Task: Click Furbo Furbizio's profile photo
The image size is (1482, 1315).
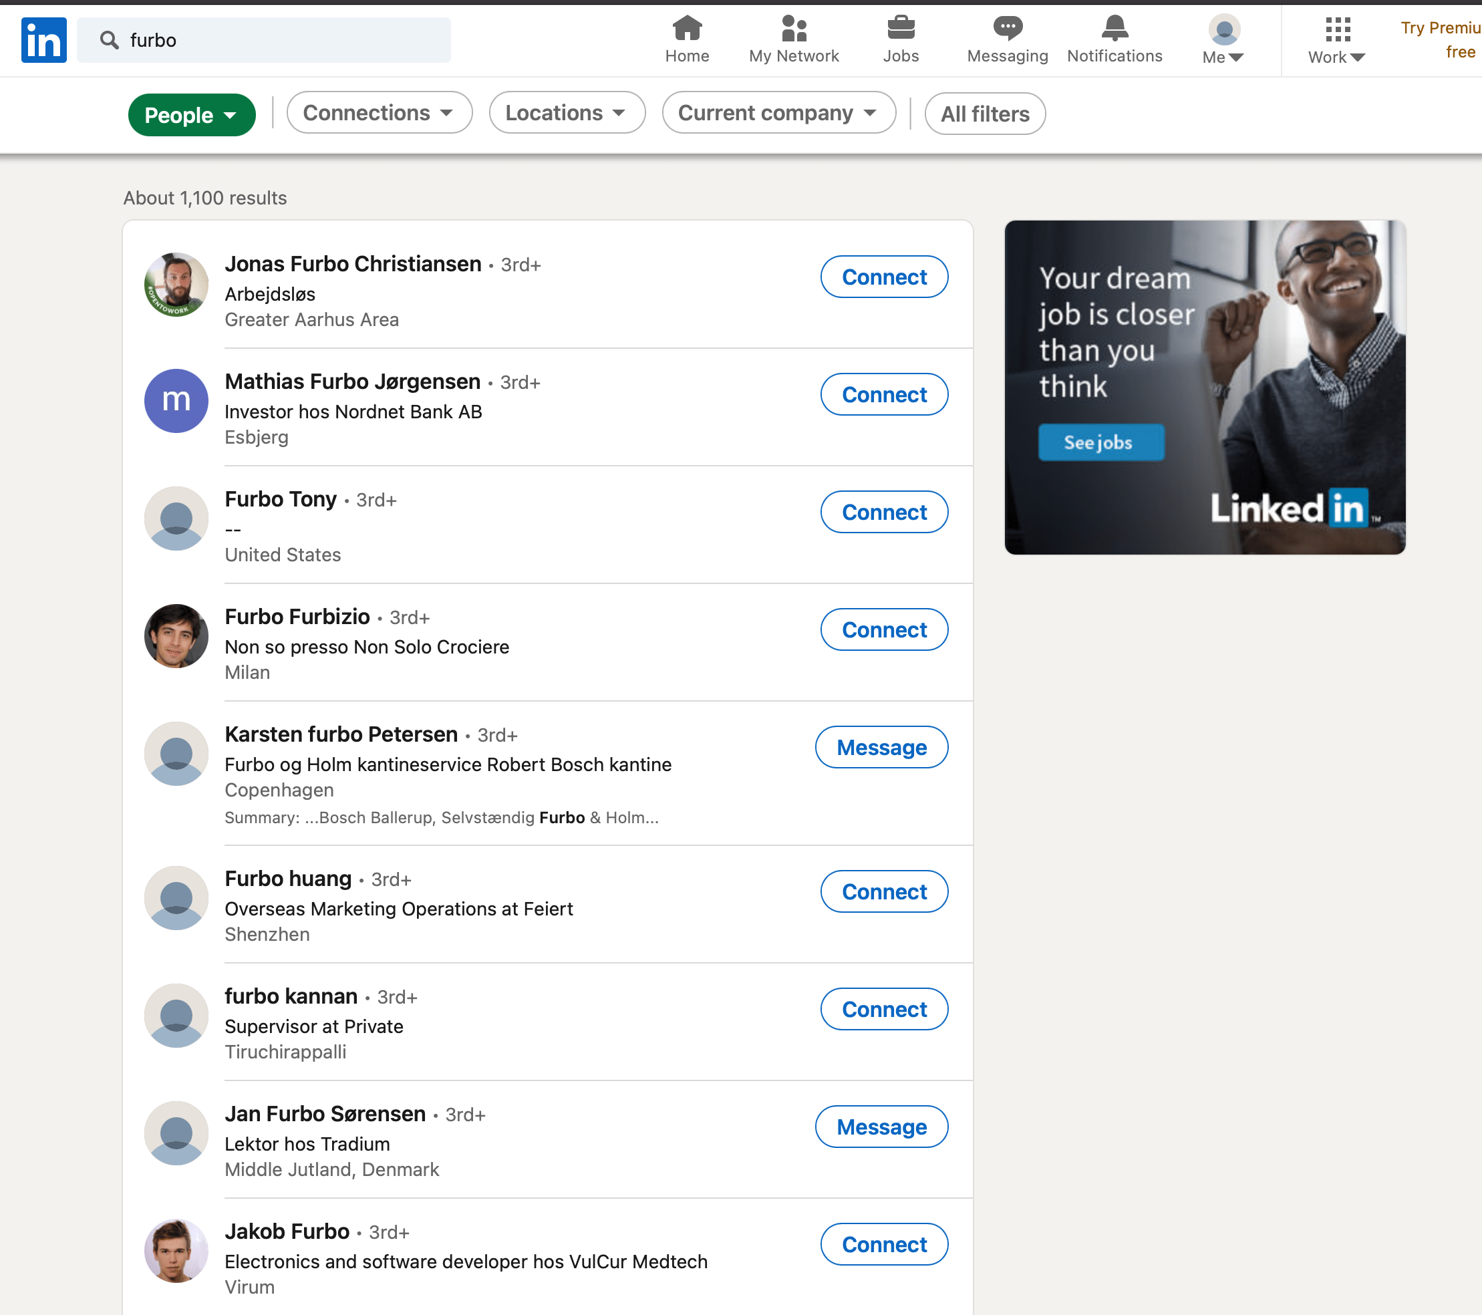Action: [176, 635]
